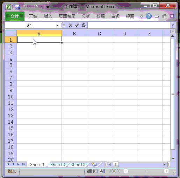Select row 5 header
This screenshot has width=180, height=178.
(x=11, y=65)
